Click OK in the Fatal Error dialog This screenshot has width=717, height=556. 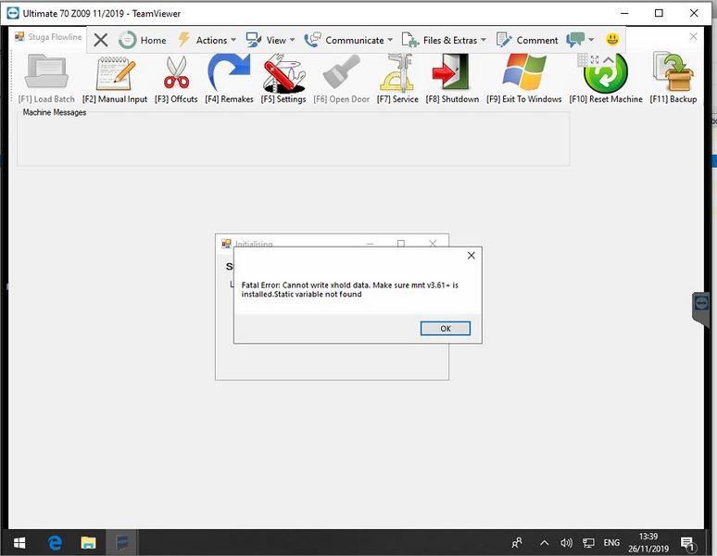click(x=446, y=328)
